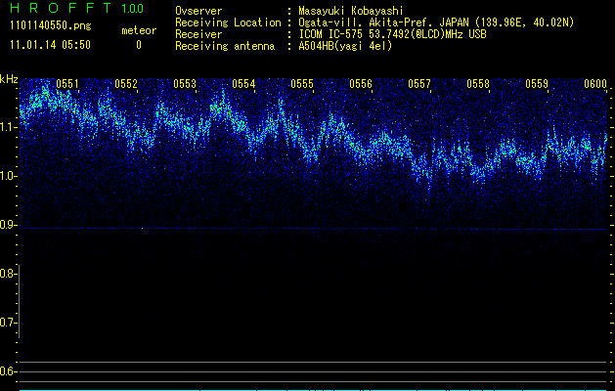Select the 0552 time marker

126,84
